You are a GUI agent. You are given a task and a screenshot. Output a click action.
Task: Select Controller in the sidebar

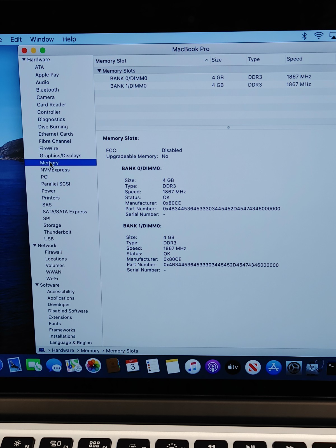click(x=49, y=112)
